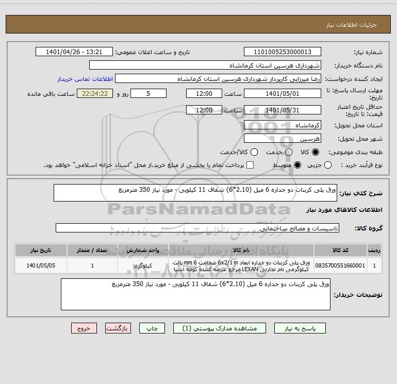Click the نام کالا column header
The width and height of the screenshot is (397, 384).
tap(241, 250)
